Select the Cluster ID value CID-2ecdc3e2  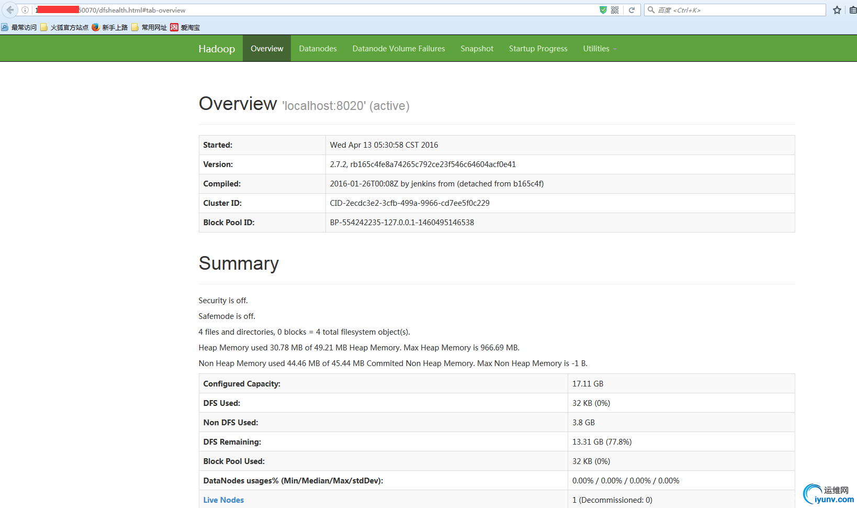point(410,203)
